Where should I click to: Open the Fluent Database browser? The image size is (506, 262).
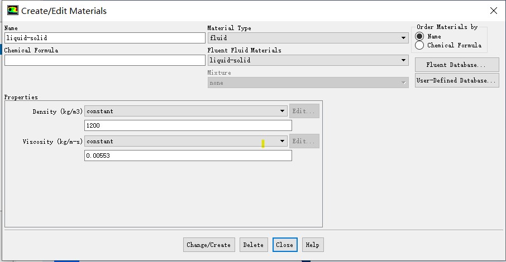click(456, 65)
